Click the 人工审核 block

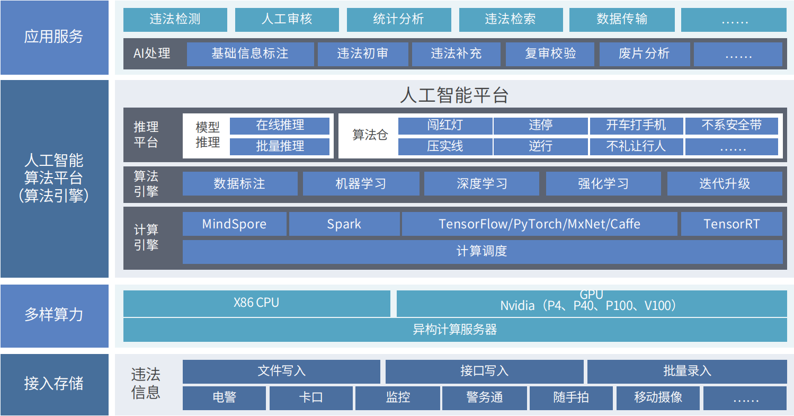[287, 20]
